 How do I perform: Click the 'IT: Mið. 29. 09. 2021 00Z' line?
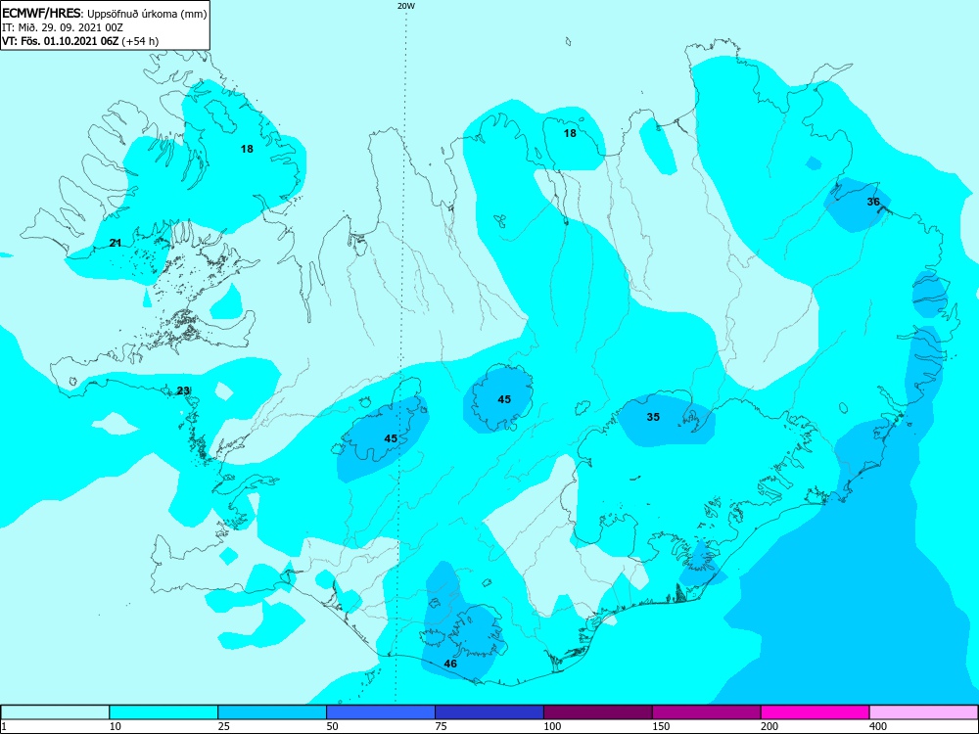(63, 27)
